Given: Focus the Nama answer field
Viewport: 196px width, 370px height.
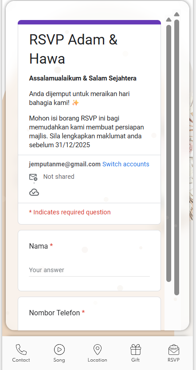Looking at the screenshot, I should click(90, 270).
